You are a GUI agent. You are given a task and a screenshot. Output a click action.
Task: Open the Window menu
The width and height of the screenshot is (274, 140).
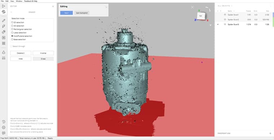click(x=19, y=1)
